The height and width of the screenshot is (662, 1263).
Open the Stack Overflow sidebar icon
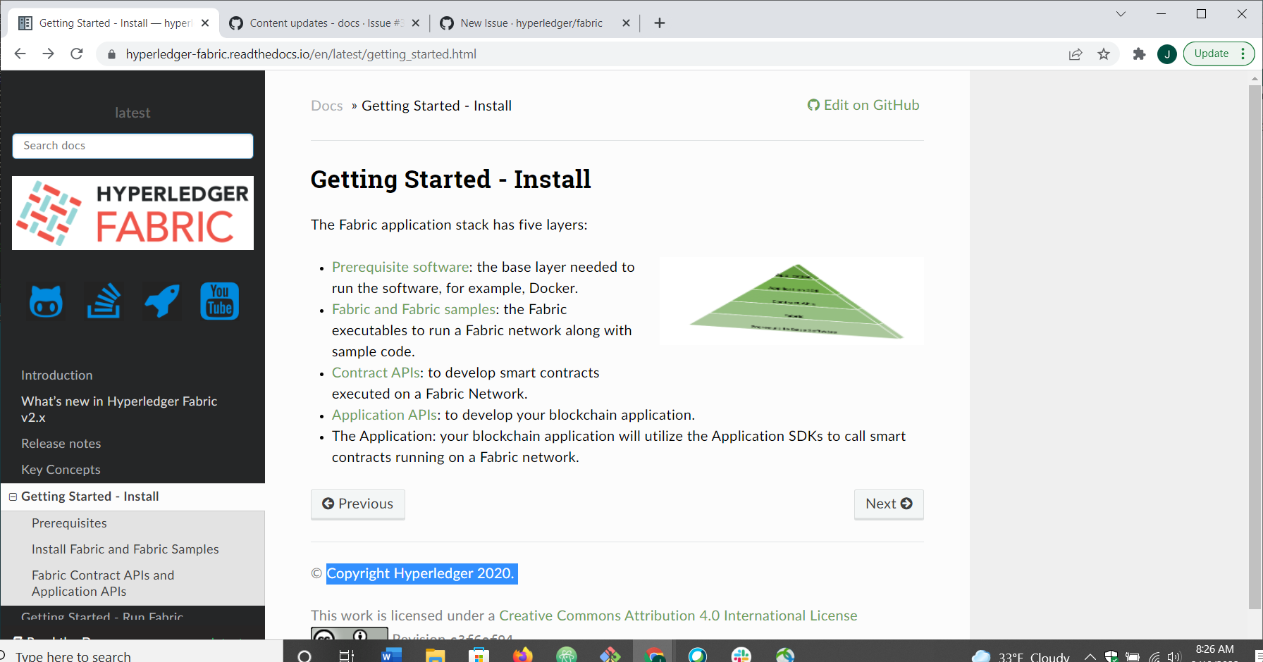[x=103, y=301]
